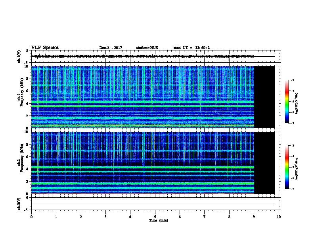Image resolution: width=314 pixels, height=243 pixels.
Task: Click the log(PSD) units label beside ch.2 colorbar
Action: click(297, 169)
